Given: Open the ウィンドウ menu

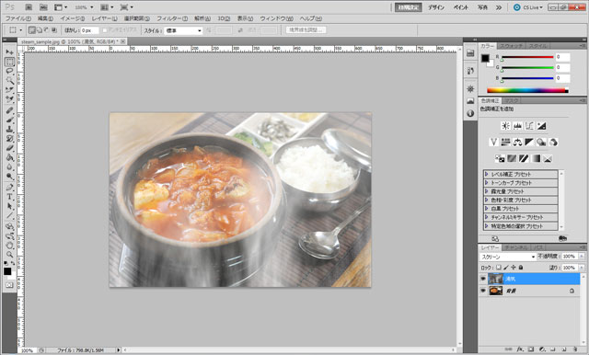Looking at the screenshot, I should pos(276,18).
